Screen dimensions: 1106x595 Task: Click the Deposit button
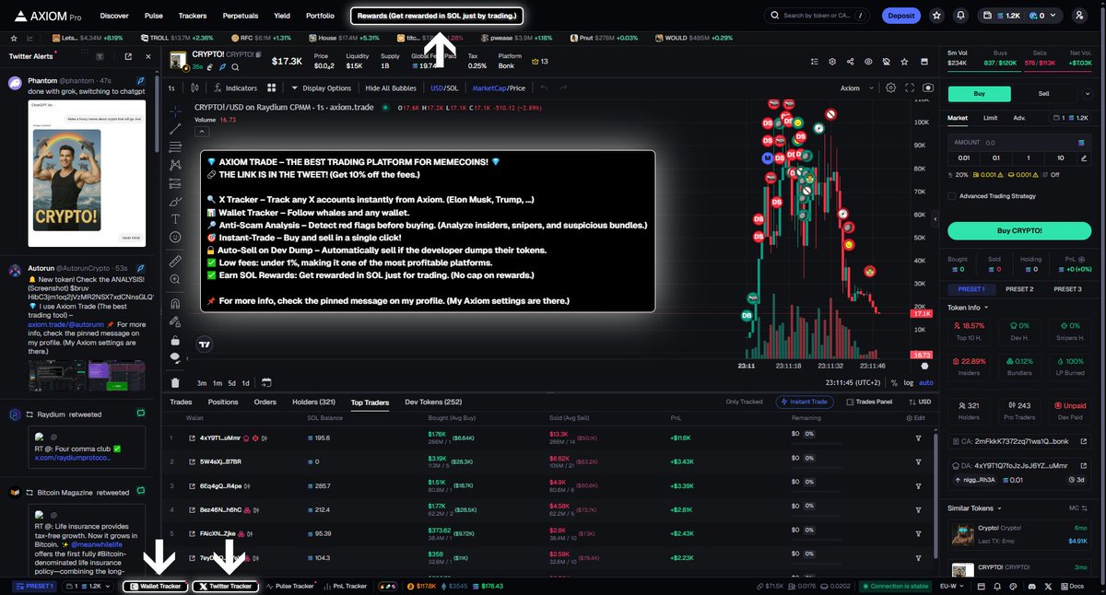point(900,16)
